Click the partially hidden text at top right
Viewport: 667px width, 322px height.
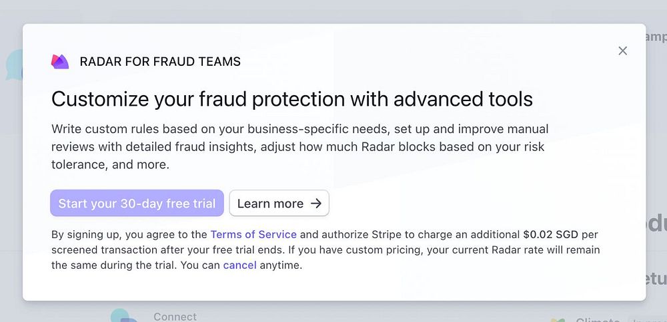[x=656, y=37]
